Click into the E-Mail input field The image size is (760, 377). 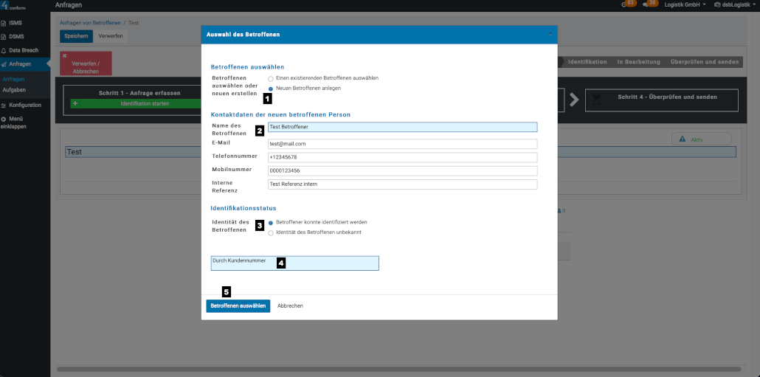[402, 144]
